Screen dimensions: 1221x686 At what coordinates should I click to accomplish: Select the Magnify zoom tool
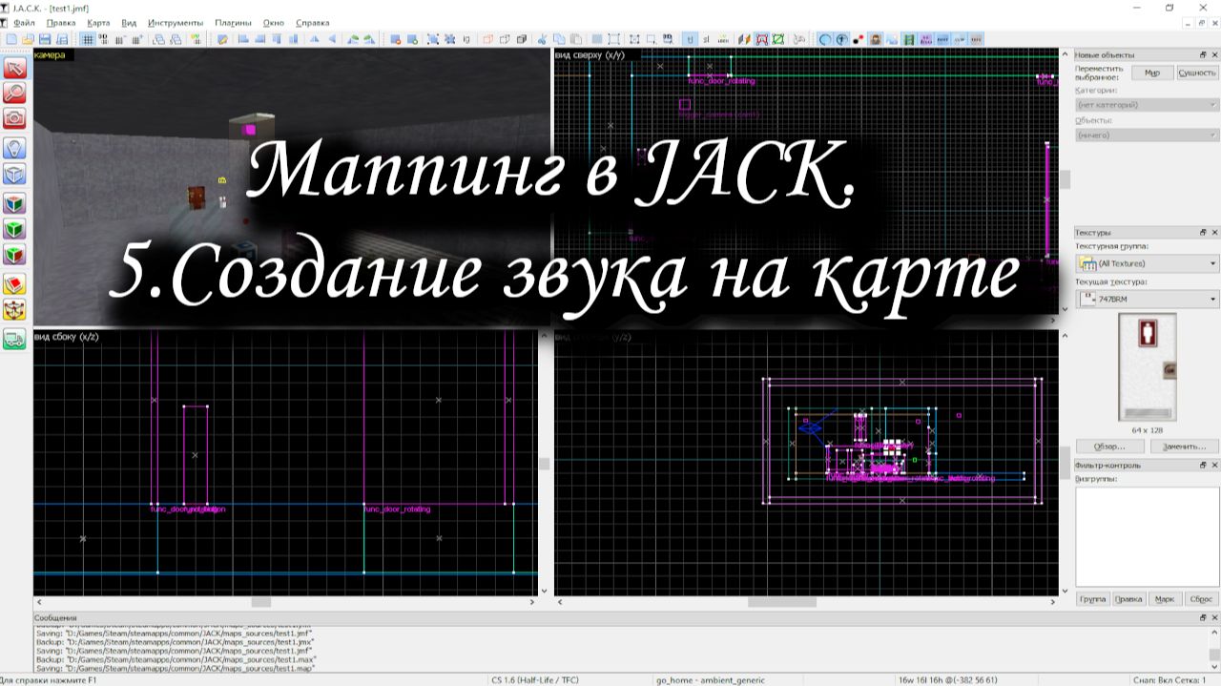point(14,93)
